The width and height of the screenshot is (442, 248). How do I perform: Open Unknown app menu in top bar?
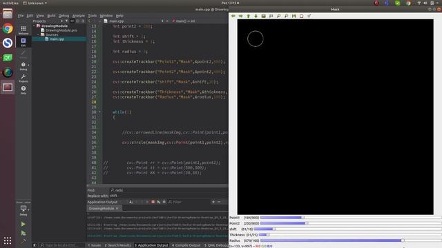coord(35,3)
